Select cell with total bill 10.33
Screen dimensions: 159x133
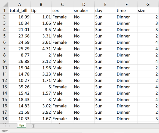[x=20, y=119]
